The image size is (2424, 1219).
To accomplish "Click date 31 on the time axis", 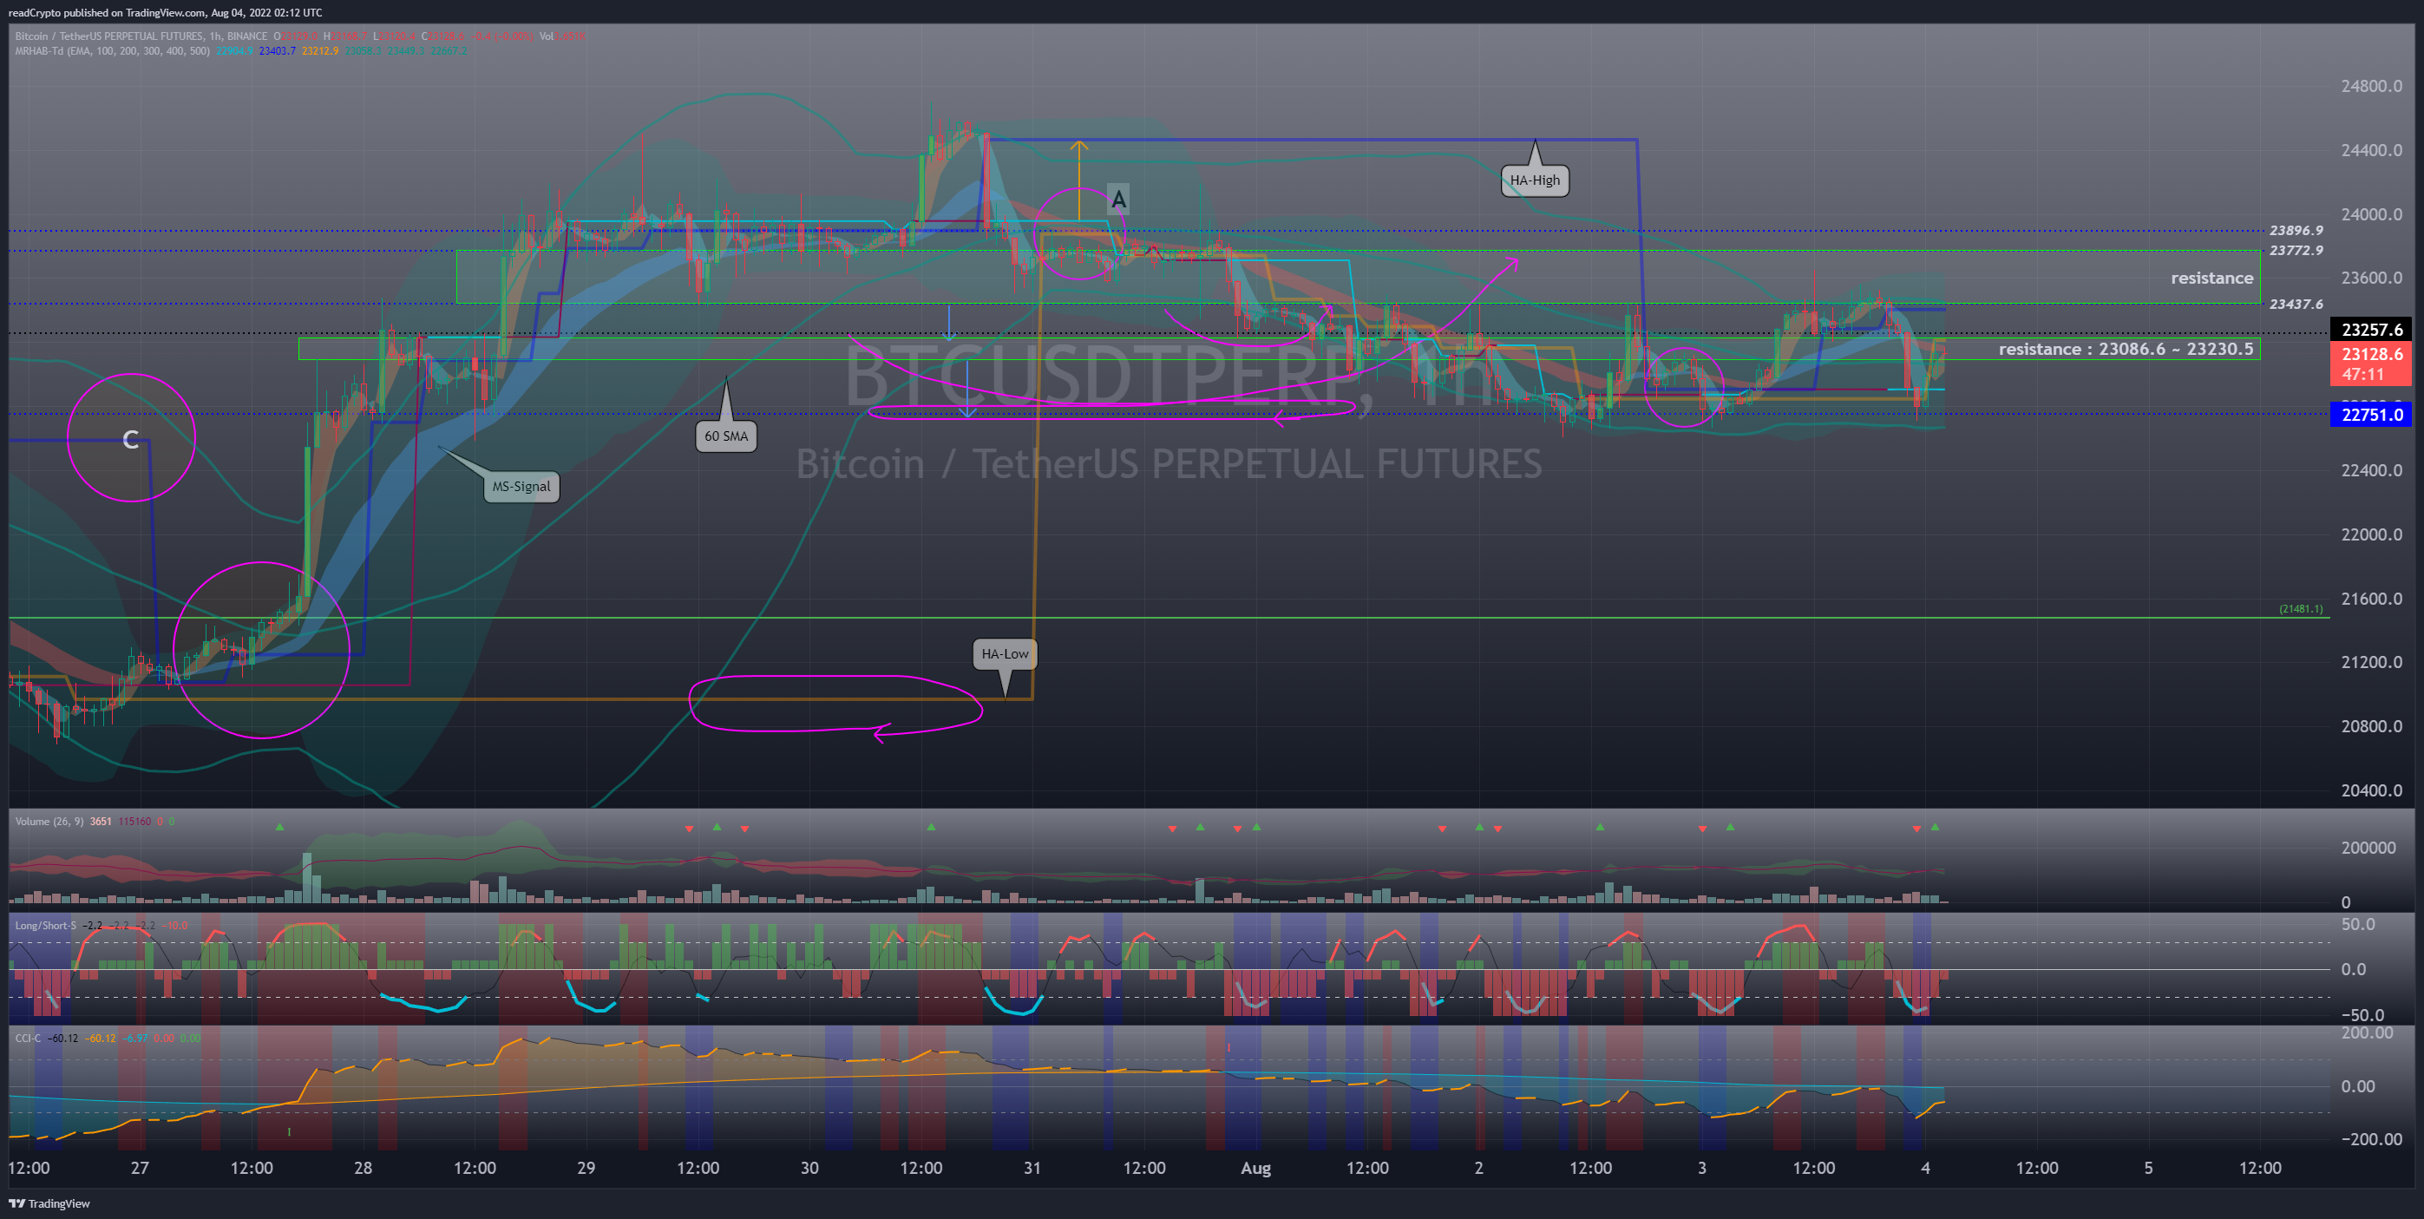I will click(x=1032, y=1168).
